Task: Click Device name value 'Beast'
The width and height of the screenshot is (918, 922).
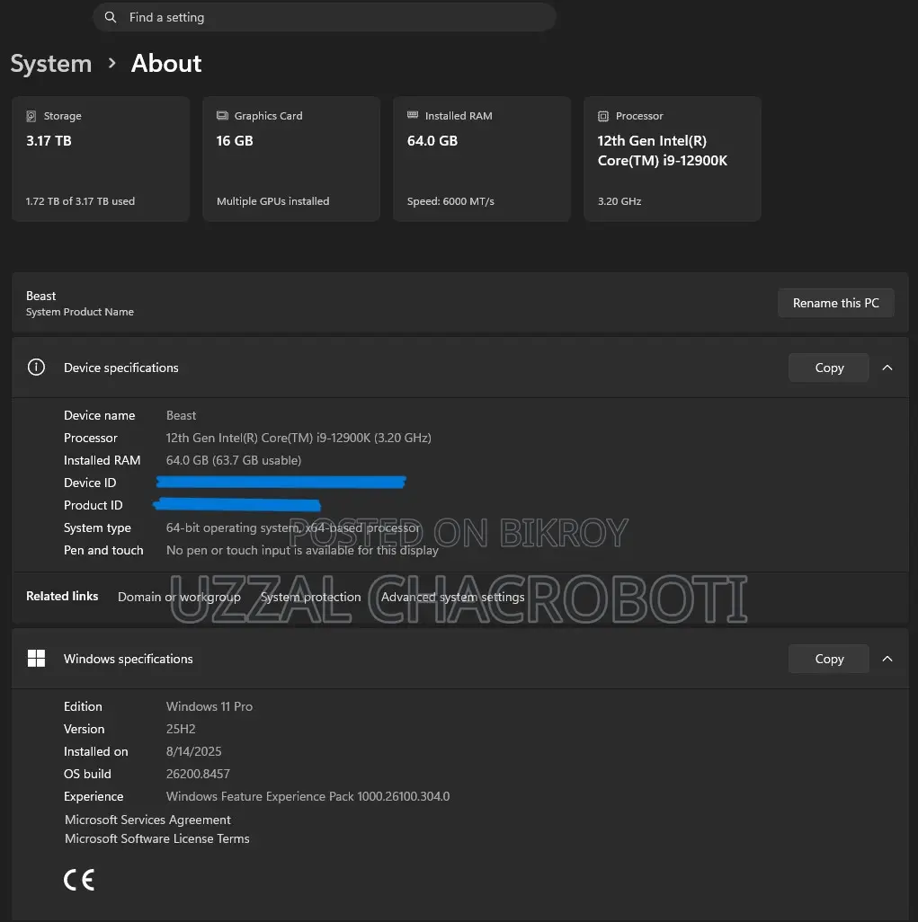Action: pos(182,415)
